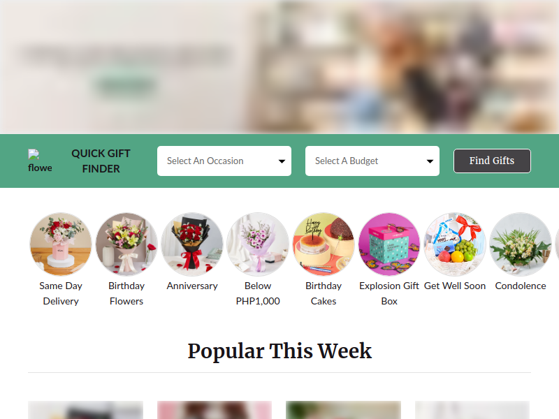Expand the Select An Occasion dropdown

pos(224,161)
